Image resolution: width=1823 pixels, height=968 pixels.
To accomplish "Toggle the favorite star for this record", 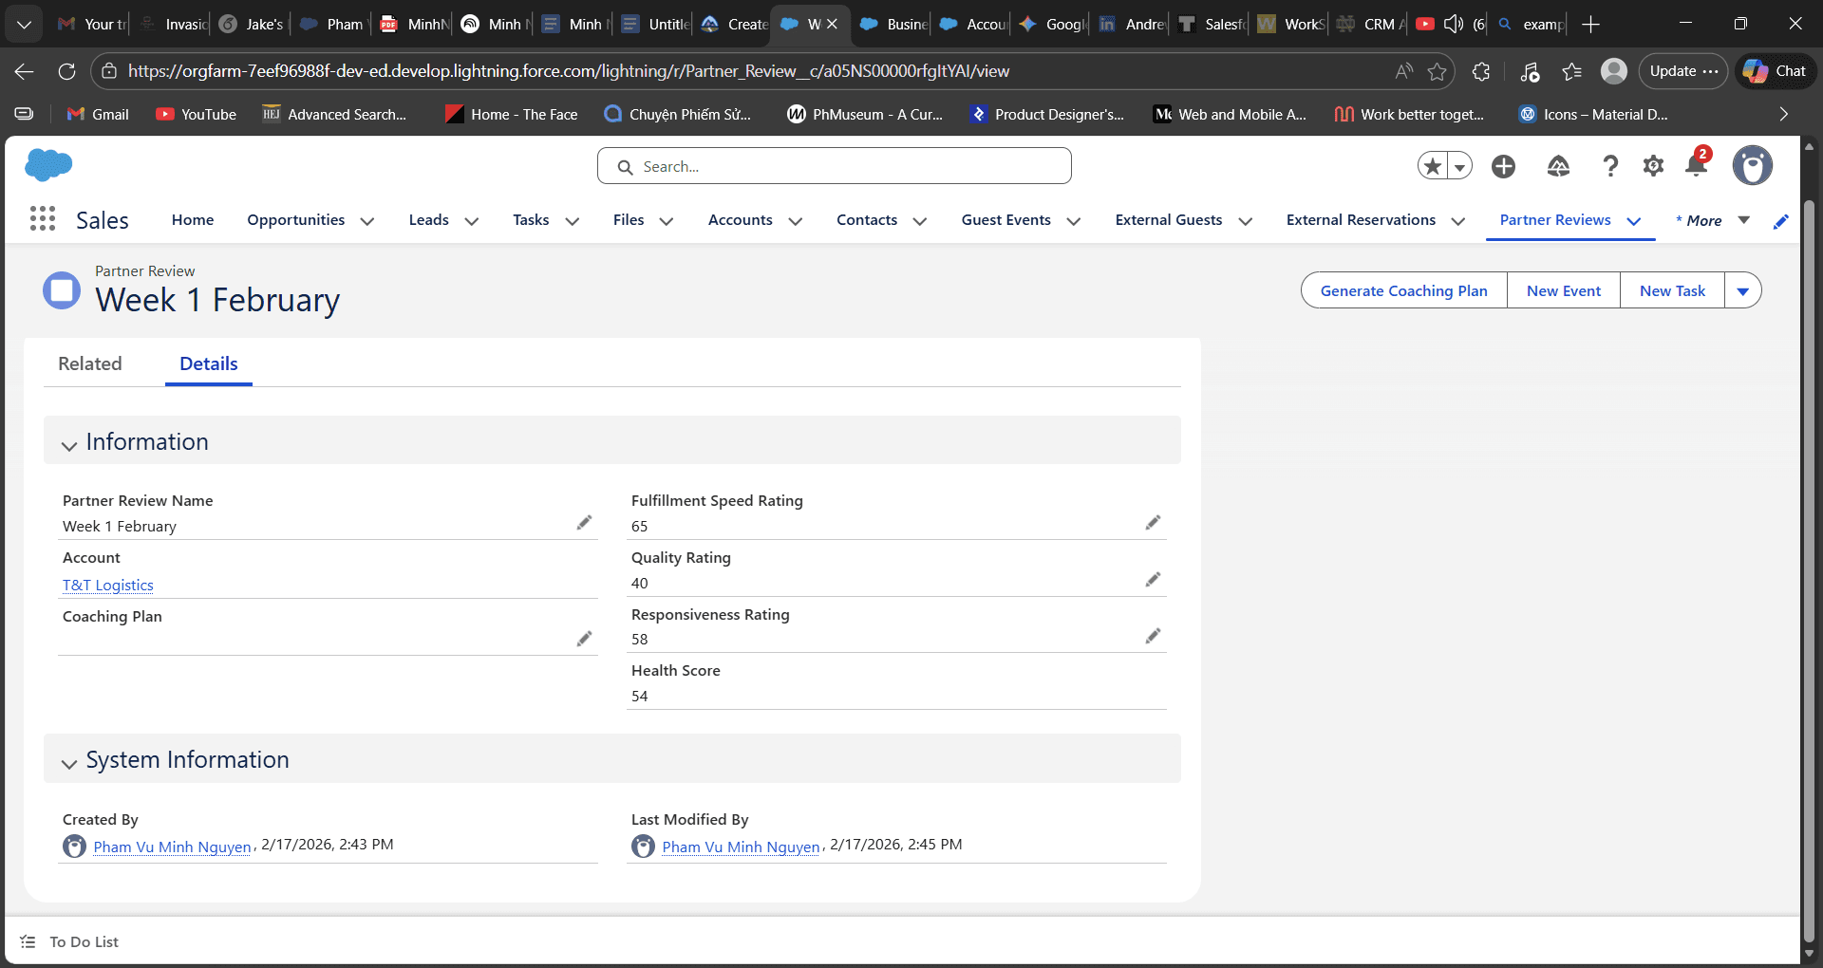I will click(1432, 165).
